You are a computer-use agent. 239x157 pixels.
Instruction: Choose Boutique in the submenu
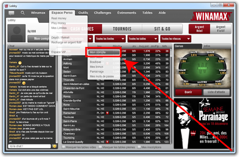(x=95, y=62)
